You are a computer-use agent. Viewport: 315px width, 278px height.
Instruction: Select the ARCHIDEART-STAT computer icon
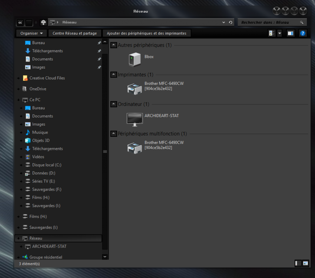(x=135, y=118)
